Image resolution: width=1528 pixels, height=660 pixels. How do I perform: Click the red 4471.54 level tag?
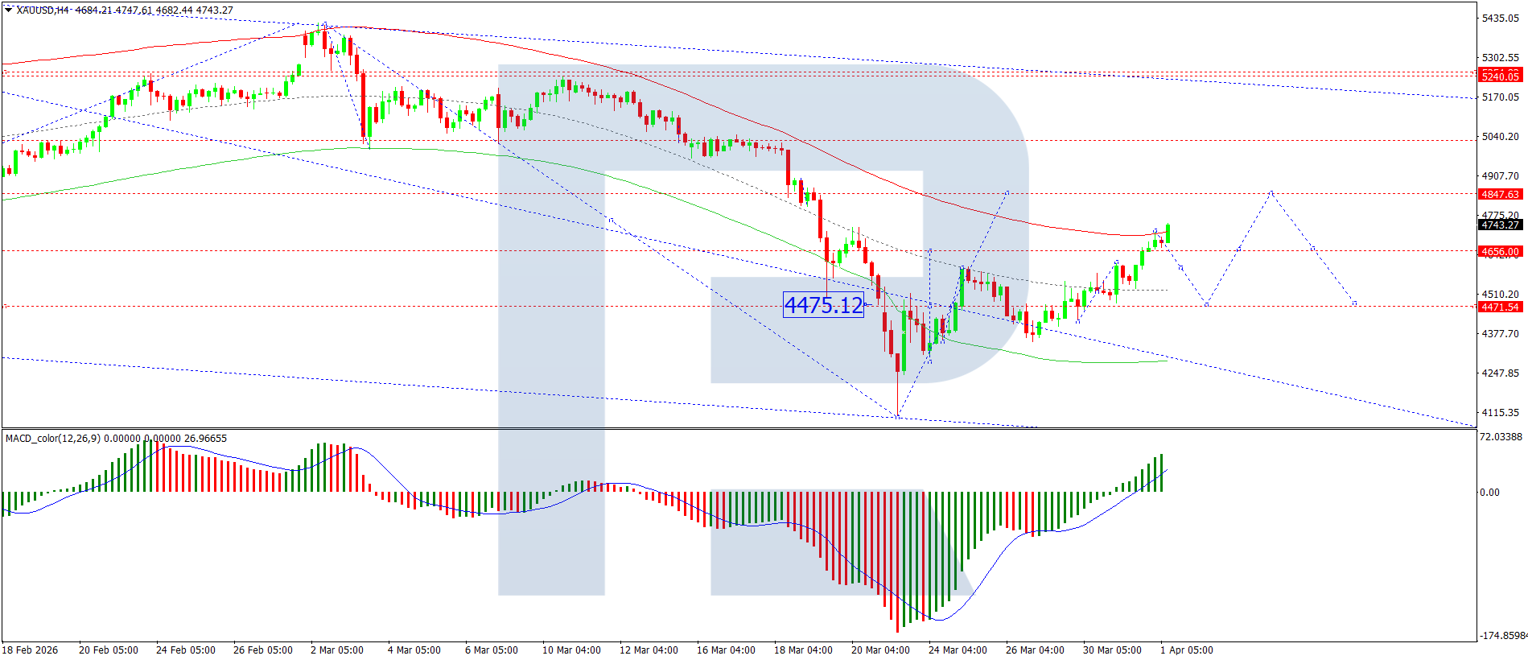click(x=1501, y=307)
